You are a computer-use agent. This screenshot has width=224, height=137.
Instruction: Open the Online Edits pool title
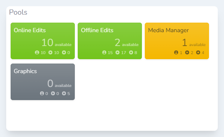(30, 30)
